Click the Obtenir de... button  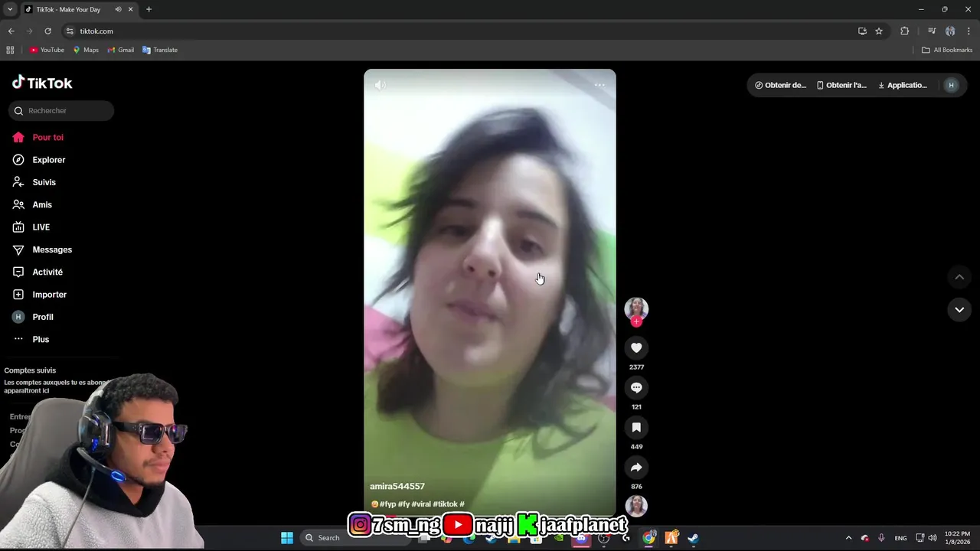[780, 85]
